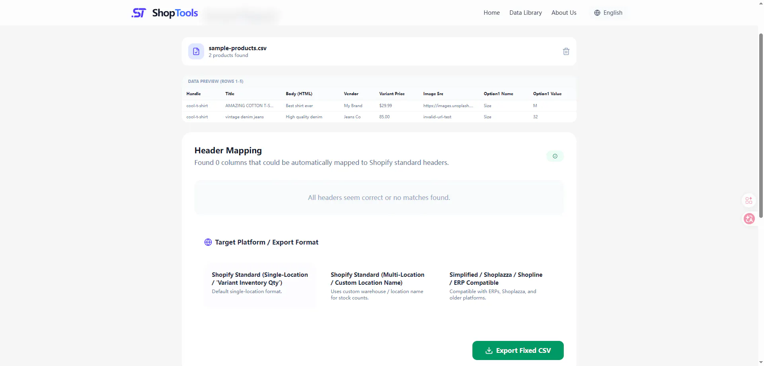Open the Home page link

(491, 13)
